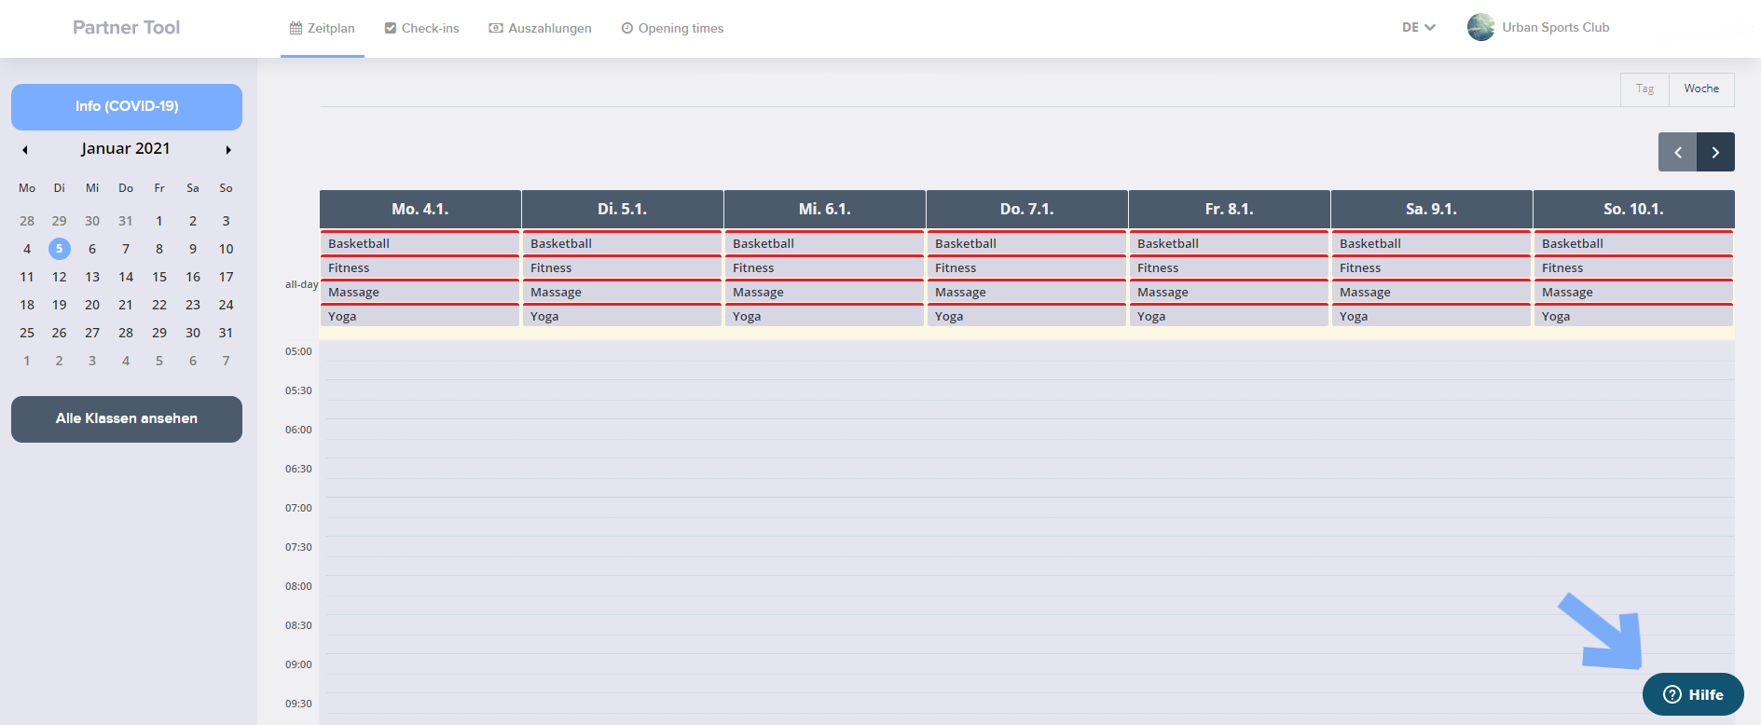
Task: Select February 7 in the mini calendar
Action: coord(226,361)
